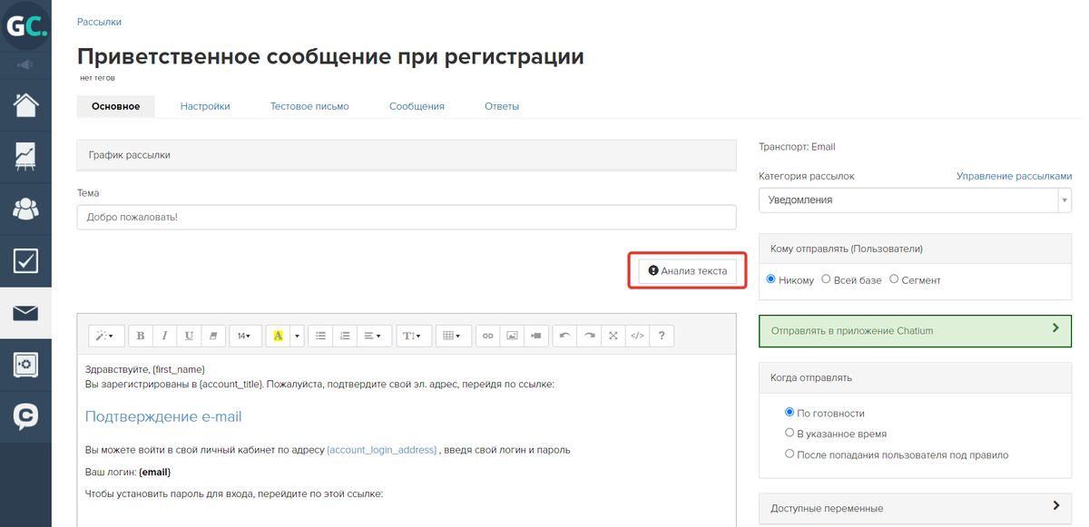The image size is (1089, 527).
Task: Click the insert link icon
Action: (488, 336)
